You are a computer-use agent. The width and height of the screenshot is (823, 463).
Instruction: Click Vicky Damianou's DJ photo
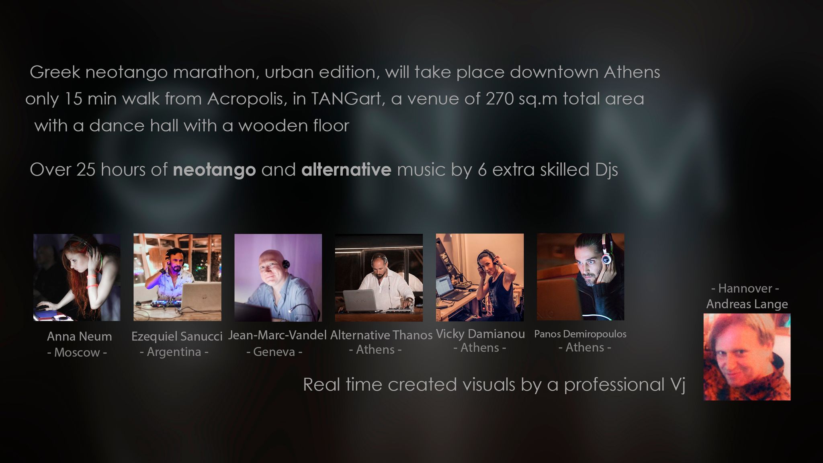click(x=480, y=277)
